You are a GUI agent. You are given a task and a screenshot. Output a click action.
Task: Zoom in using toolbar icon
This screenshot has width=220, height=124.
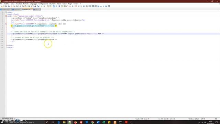(x=42, y=6)
